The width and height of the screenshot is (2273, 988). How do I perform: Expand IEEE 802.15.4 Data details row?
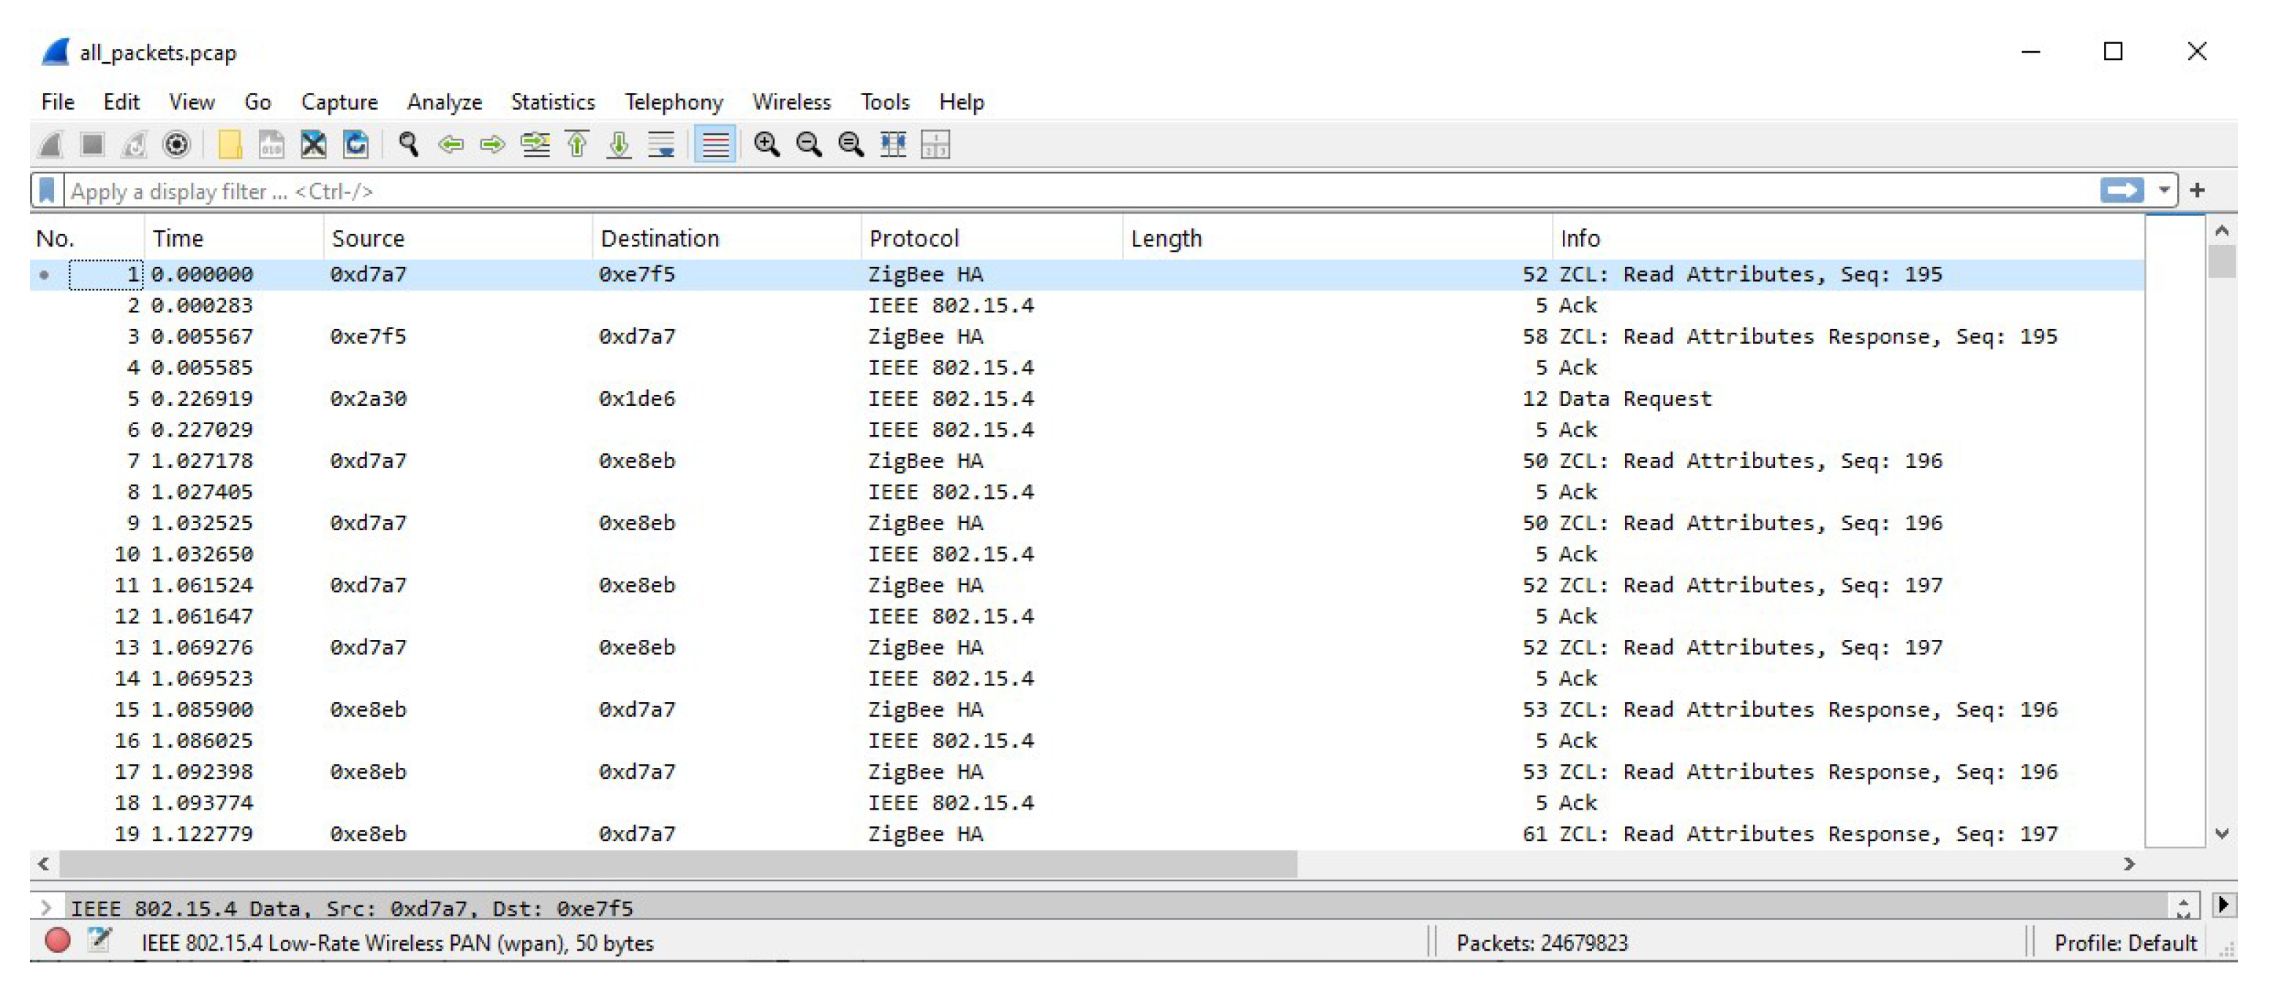coord(47,908)
